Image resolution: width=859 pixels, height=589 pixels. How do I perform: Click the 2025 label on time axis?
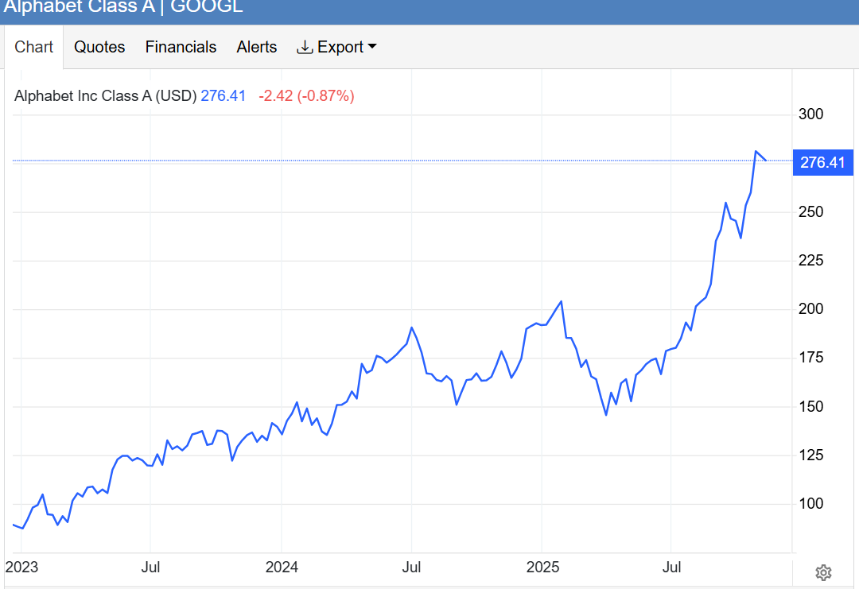(x=542, y=568)
